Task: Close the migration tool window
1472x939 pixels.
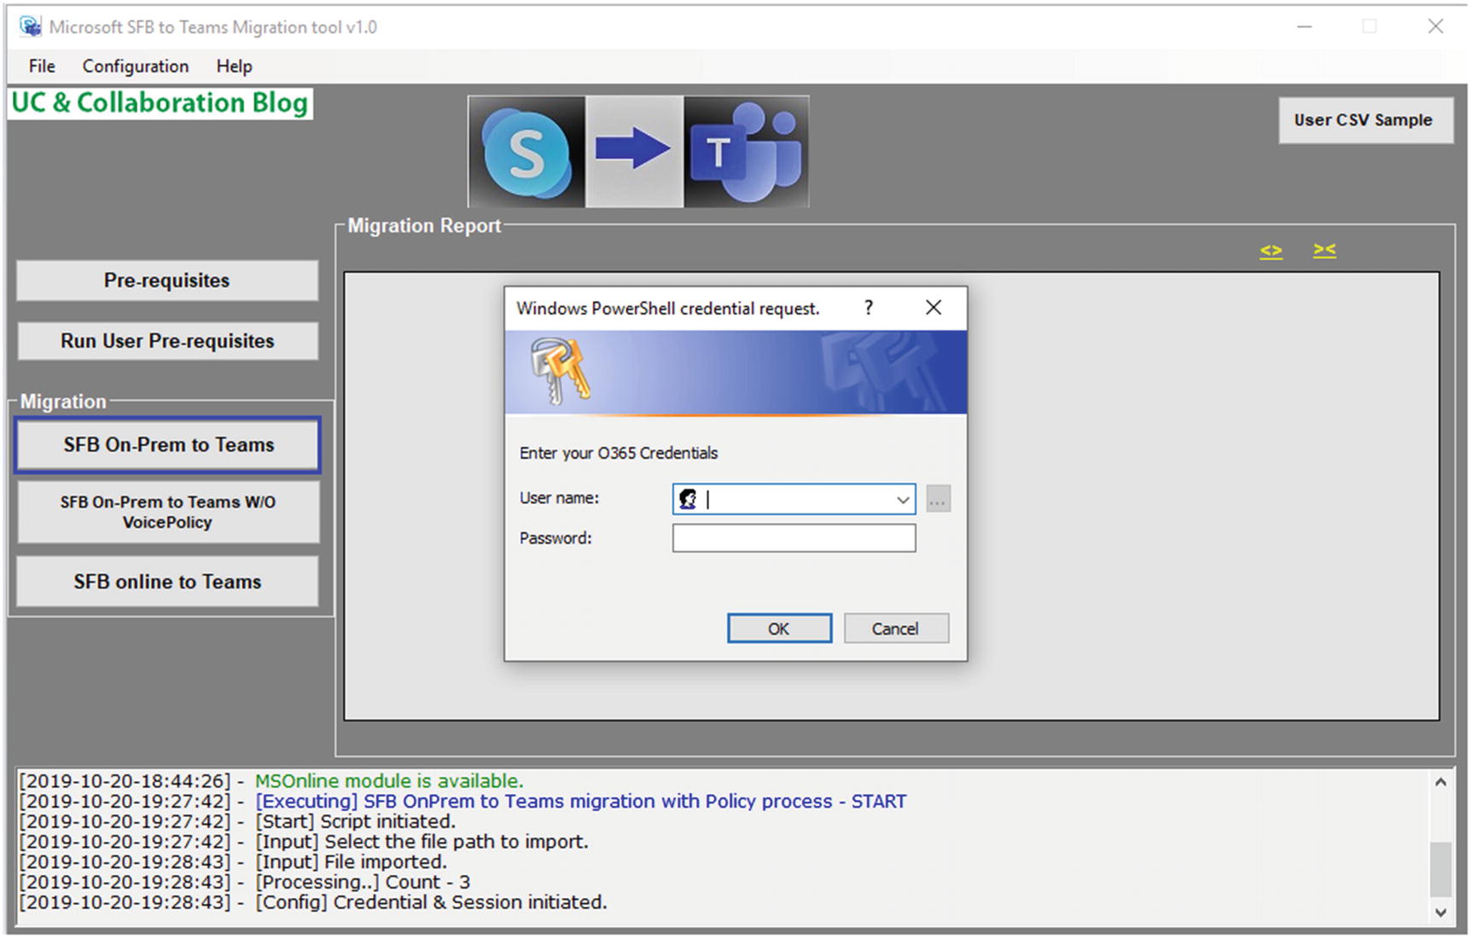Action: click(1435, 26)
